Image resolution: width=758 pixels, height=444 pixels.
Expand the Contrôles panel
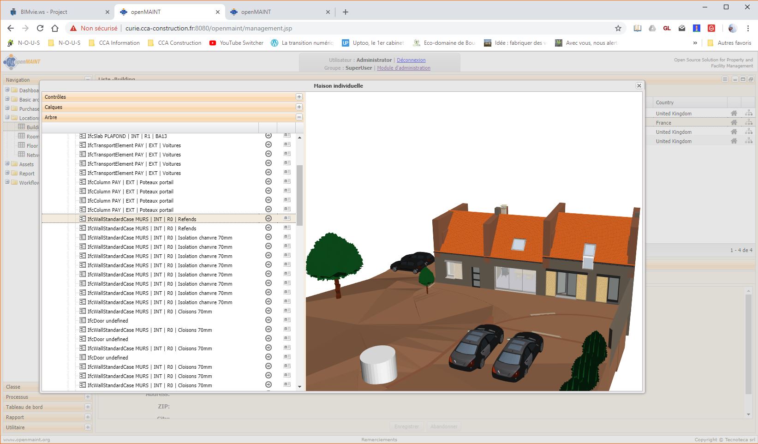tap(299, 97)
